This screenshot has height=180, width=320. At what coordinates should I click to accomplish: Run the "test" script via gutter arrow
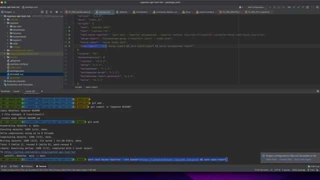point(69,31)
